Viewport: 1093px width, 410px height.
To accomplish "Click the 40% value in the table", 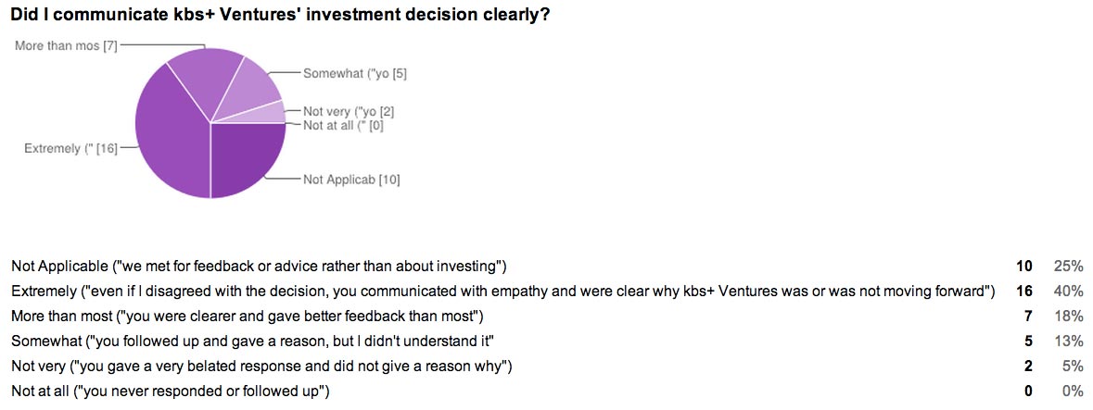I will point(1068,292).
